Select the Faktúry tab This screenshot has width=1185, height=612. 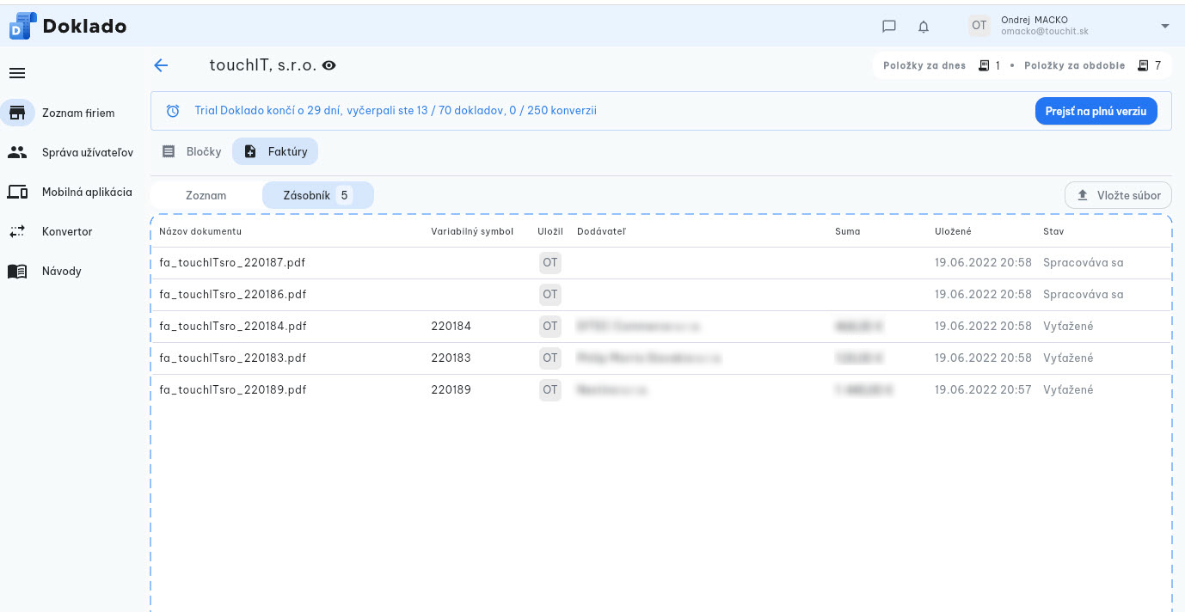pyautogui.click(x=275, y=151)
